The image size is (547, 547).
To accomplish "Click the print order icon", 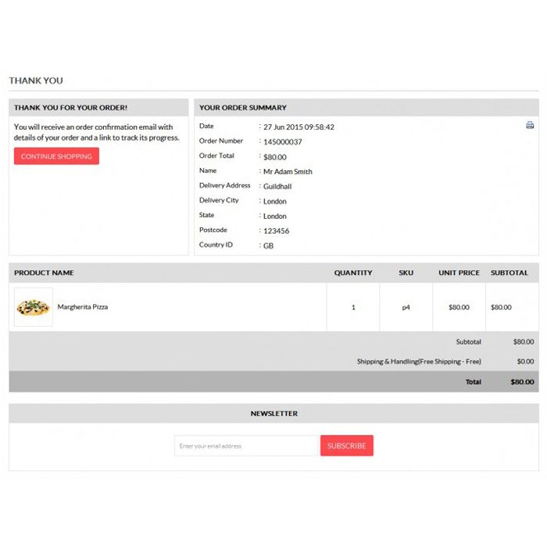I will tap(530, 125).
